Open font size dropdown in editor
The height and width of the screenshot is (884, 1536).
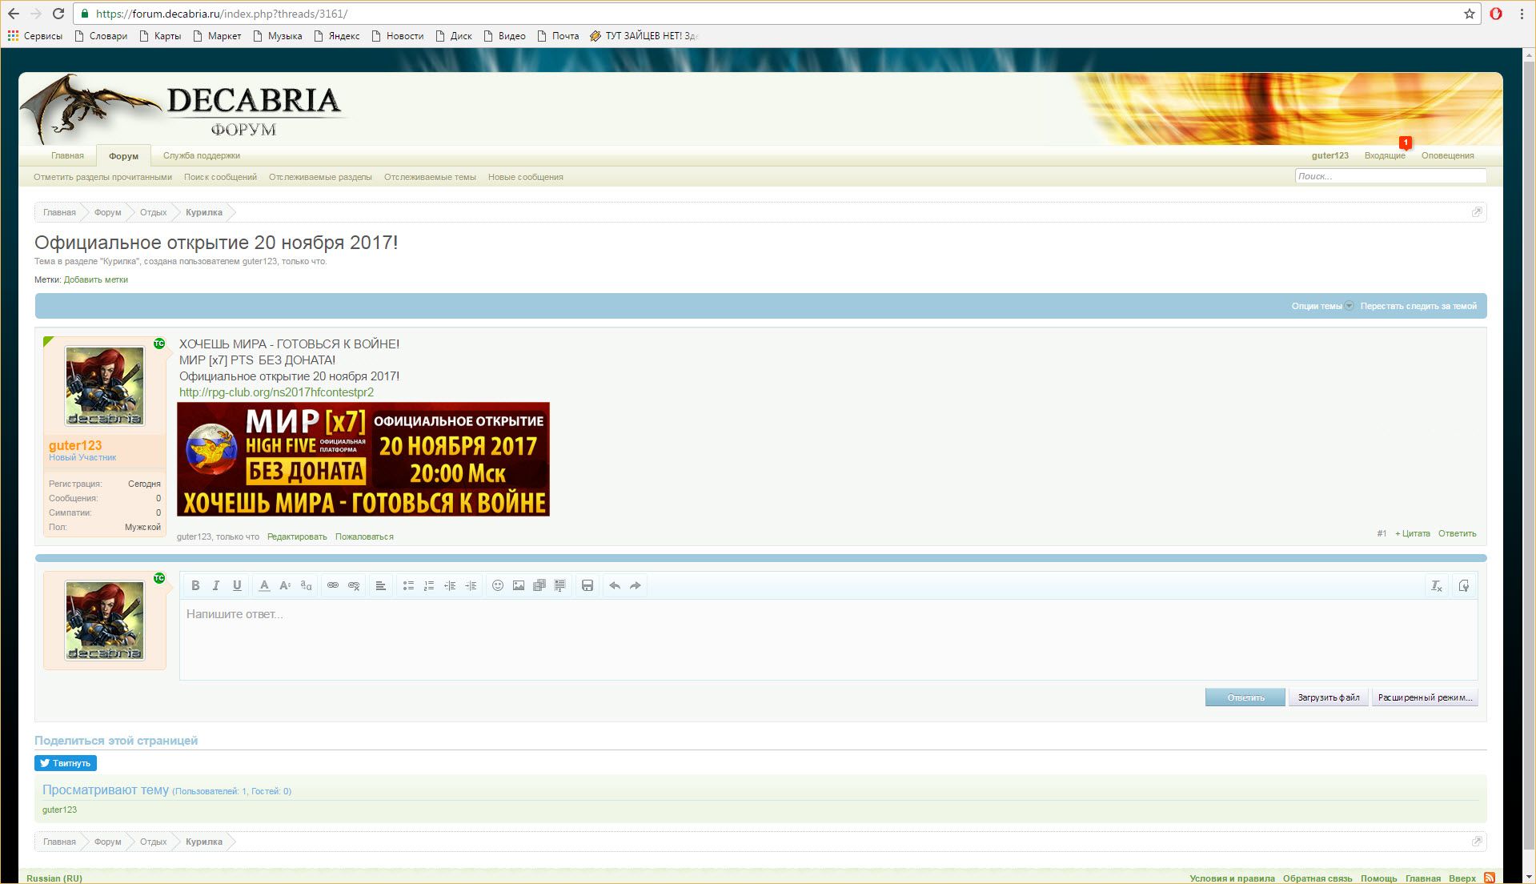285,585
